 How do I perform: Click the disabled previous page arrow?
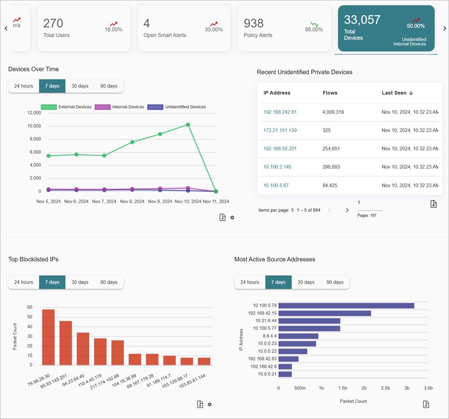click(329, 210)
